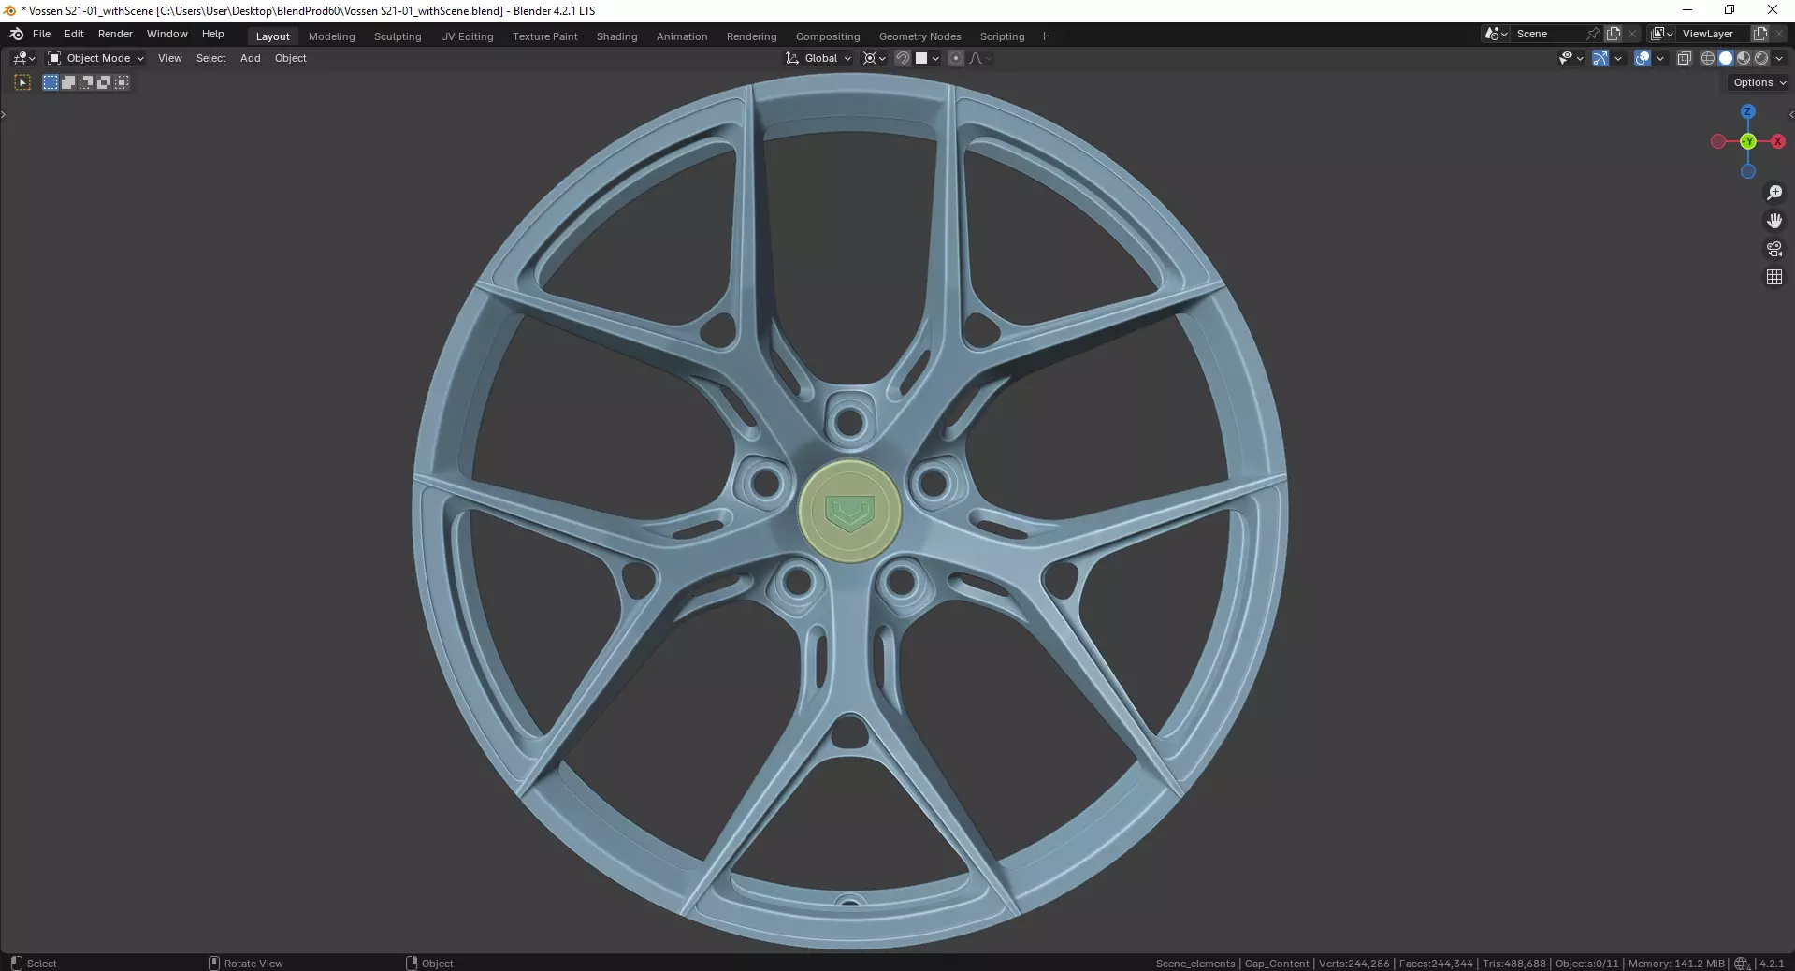The height and width of the screenshot is (971, 1795).
Task: Open the Help menu
Action: coord(213,34)
